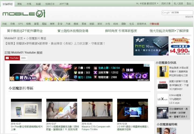Go to 景點 in top bar
The height and width of the screenshot is (134, 194).
(x=19, y=4)
